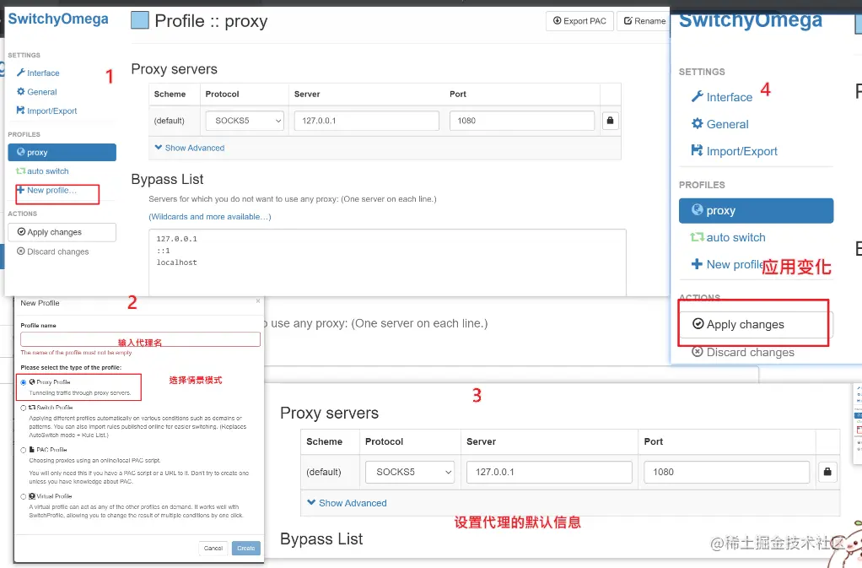The height and width of the screenshot is (568, 862).
Task: Expand Show Advanced in the main window
Action: coord(190,148)
